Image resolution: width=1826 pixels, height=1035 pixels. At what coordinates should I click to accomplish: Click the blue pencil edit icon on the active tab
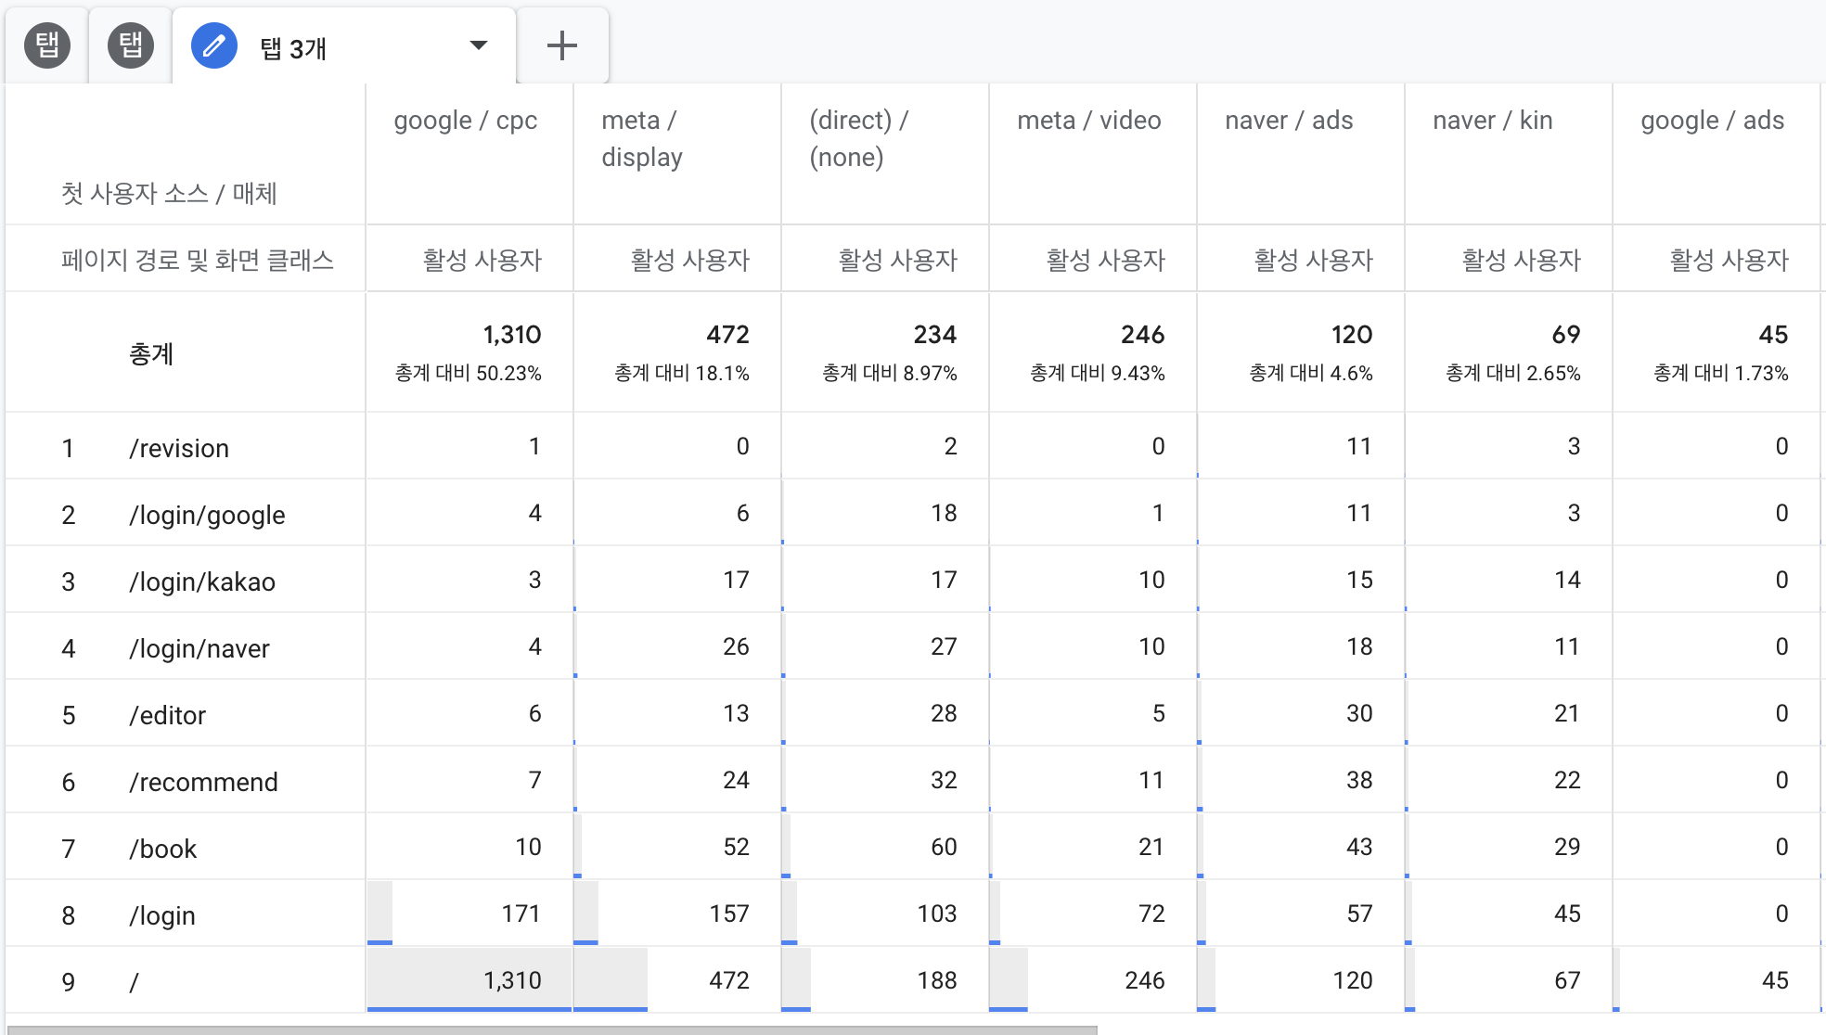pos(213,45)
